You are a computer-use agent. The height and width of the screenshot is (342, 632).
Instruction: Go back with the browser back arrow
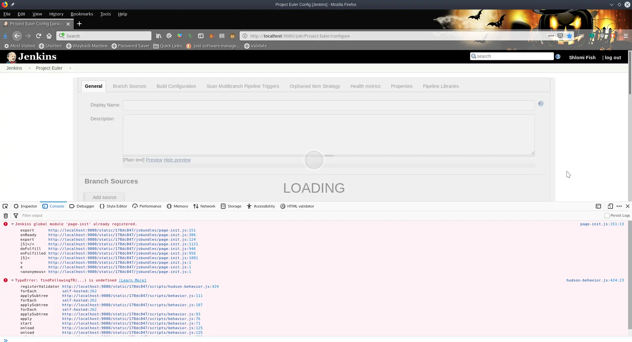[17, 36]
